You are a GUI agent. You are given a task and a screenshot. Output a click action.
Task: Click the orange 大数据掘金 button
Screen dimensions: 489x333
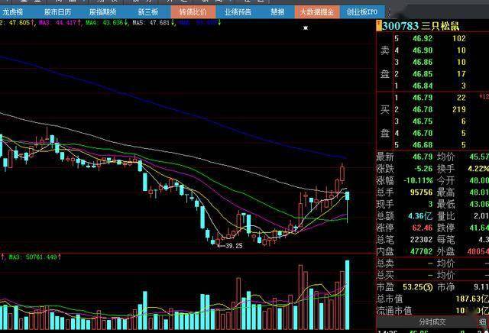(x=317, y=12)
